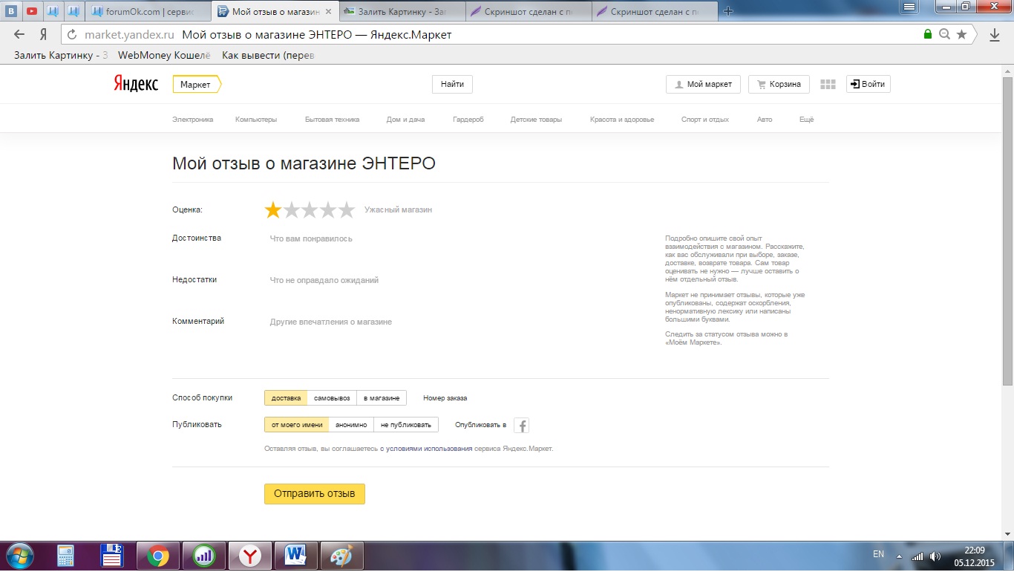Expand the Ещё categories menu

pyautogui.click(x=806, y=120)
